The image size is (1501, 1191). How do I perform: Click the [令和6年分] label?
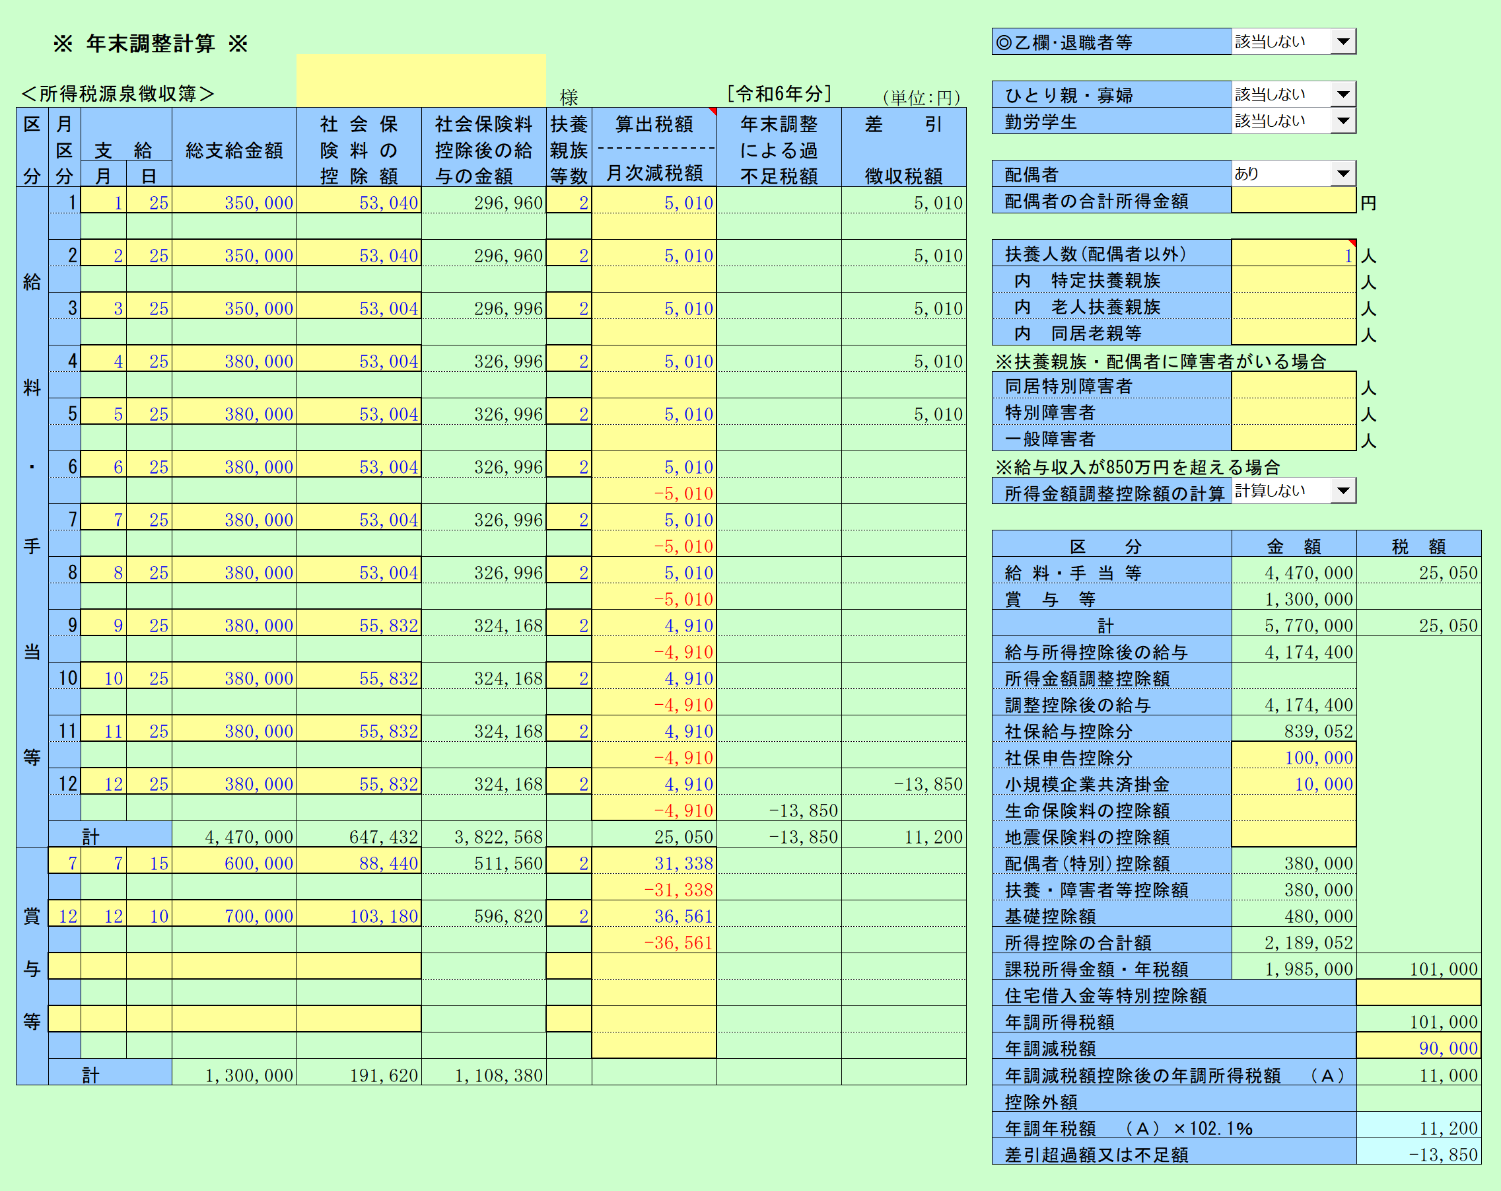tap(779, 93)
